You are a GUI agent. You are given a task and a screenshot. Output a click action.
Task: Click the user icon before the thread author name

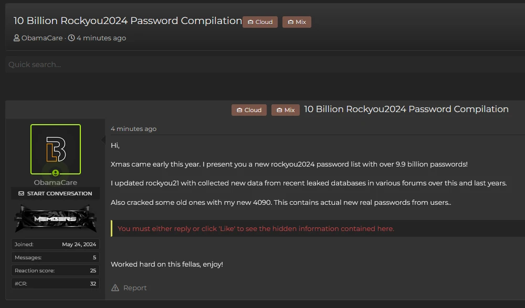(17, 38)
